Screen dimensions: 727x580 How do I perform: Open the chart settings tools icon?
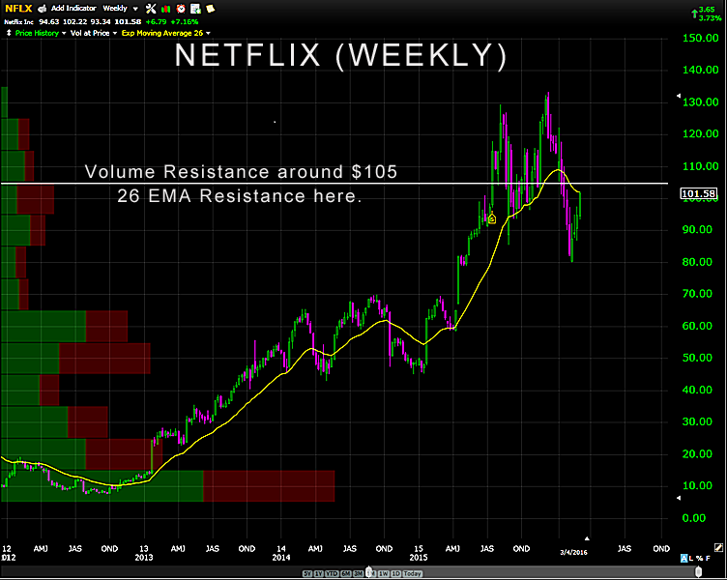pyautogui.click(x=151, y=9)
